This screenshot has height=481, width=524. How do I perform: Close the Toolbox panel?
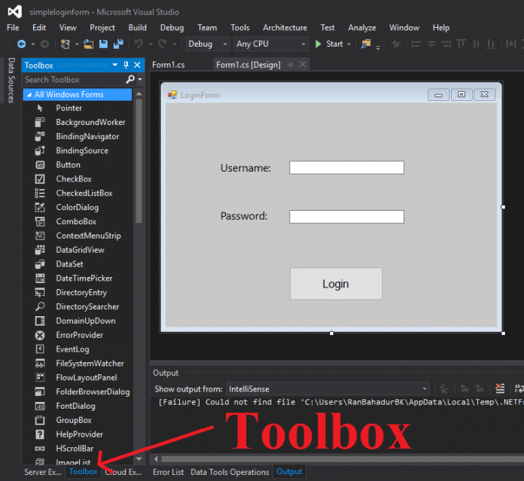pyautogui.click(x=137, y=65)
